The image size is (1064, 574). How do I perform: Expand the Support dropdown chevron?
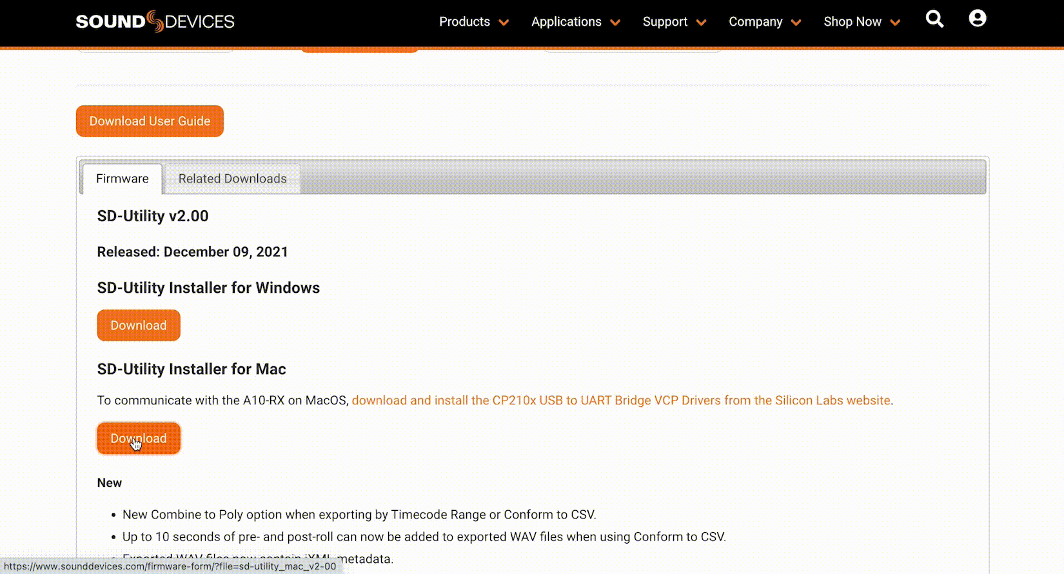[x=702, y=23]
